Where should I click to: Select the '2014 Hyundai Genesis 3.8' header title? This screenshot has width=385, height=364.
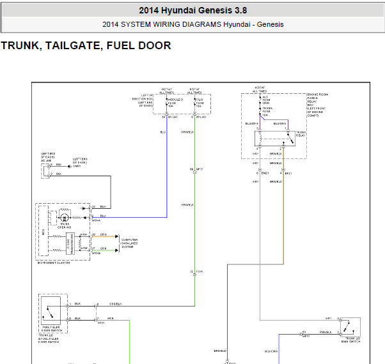(192, 10)
